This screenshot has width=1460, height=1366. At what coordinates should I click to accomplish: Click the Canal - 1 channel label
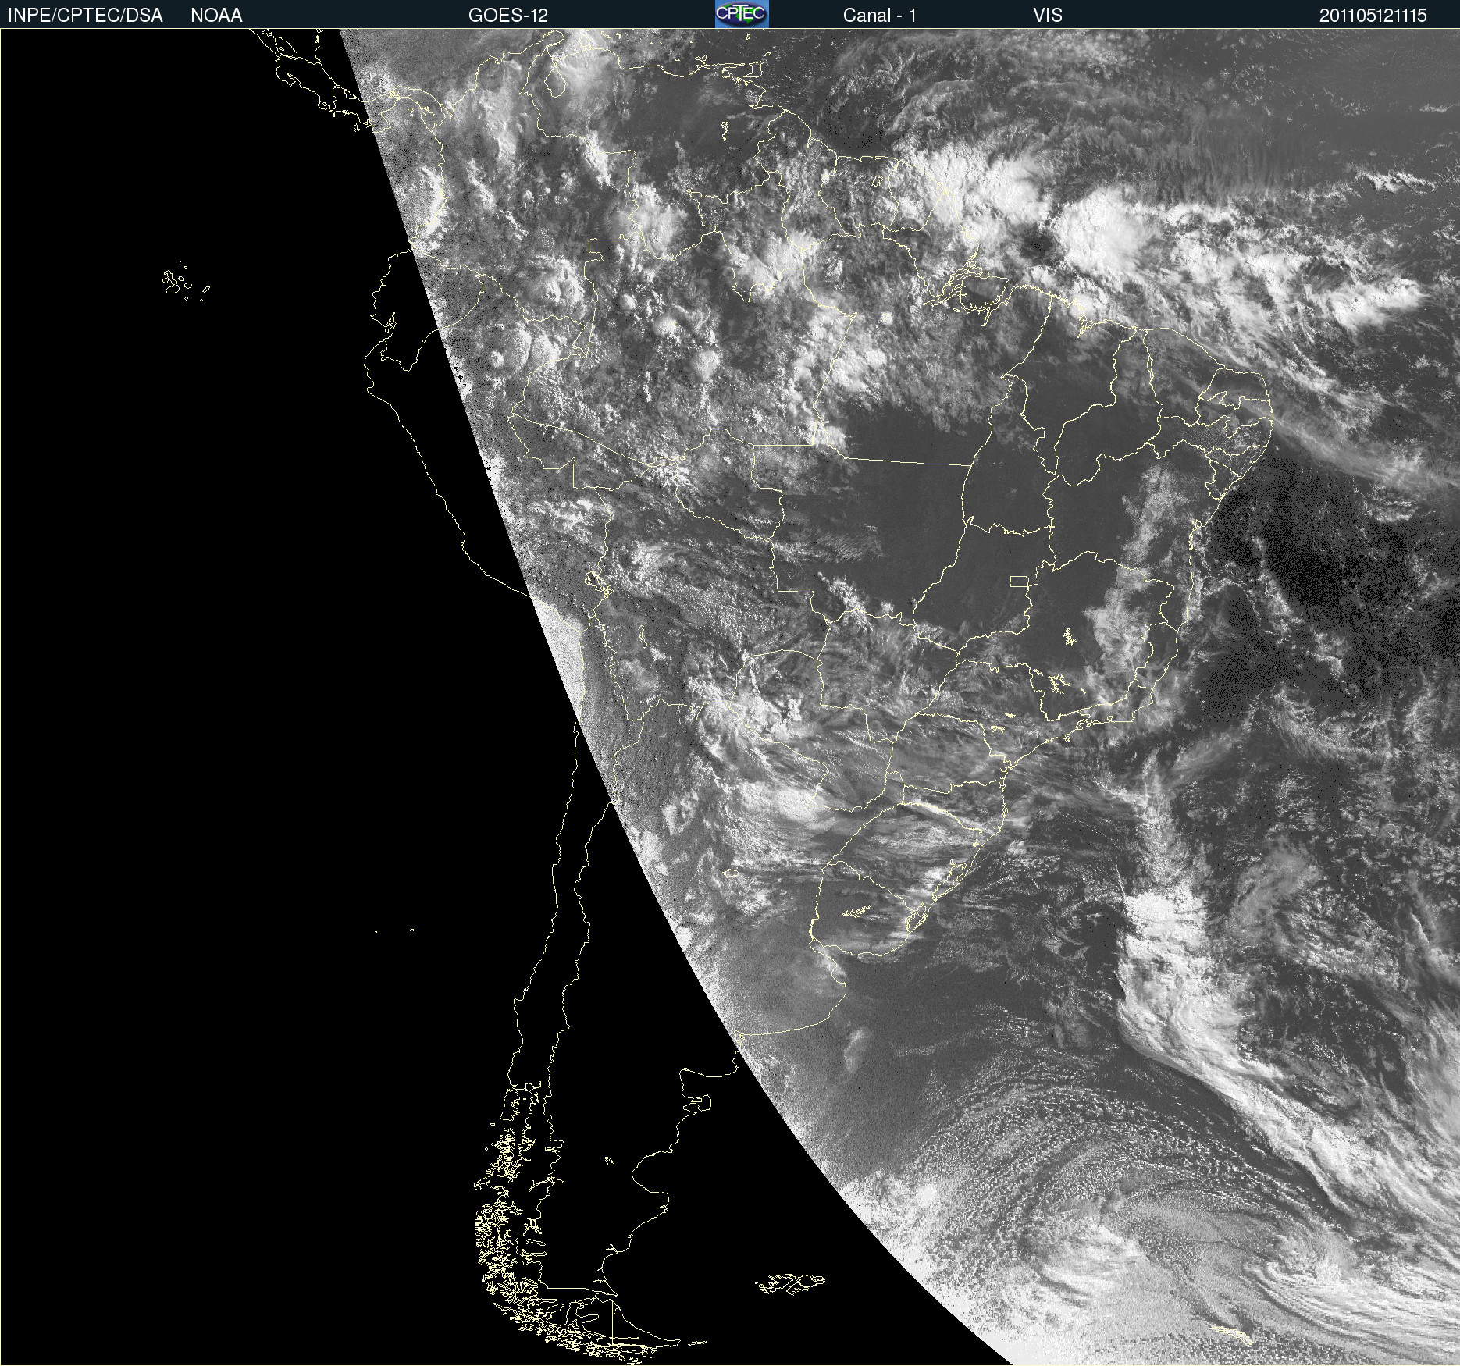click(879, 16)
